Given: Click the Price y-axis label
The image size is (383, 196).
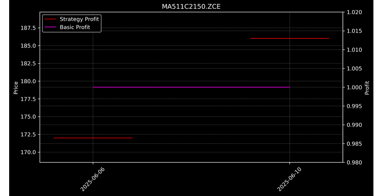Looking at the screenshot, I should pos(16,88).
